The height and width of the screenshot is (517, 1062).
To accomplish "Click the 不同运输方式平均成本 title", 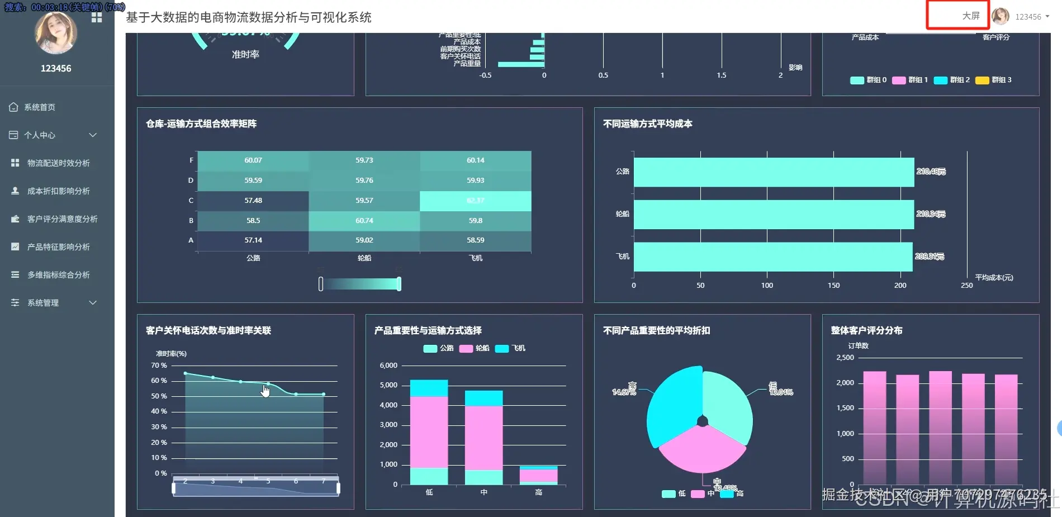I will [x=647, y=124].
